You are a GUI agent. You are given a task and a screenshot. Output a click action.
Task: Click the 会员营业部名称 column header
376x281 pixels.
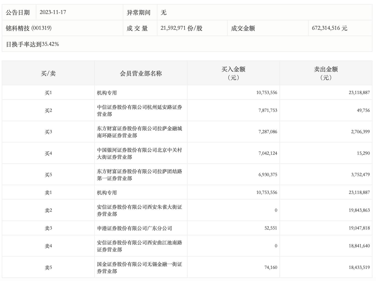coord(141,74)
